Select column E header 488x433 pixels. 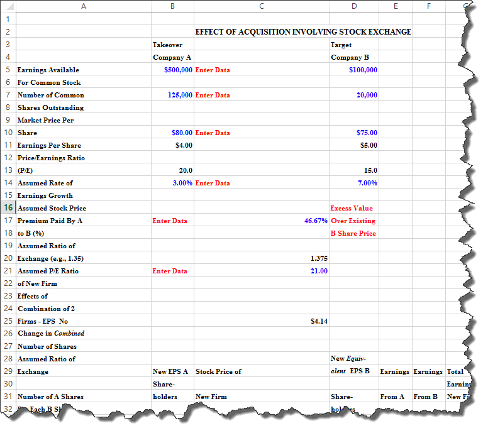(394, 6)
